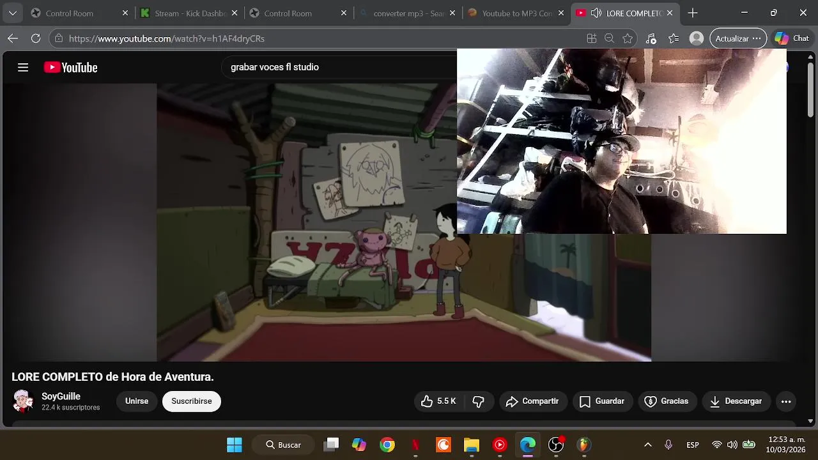Switch to the Stream - Kick Dashboard tab
The height and width of the screenshot is (460, 818).
189,13
